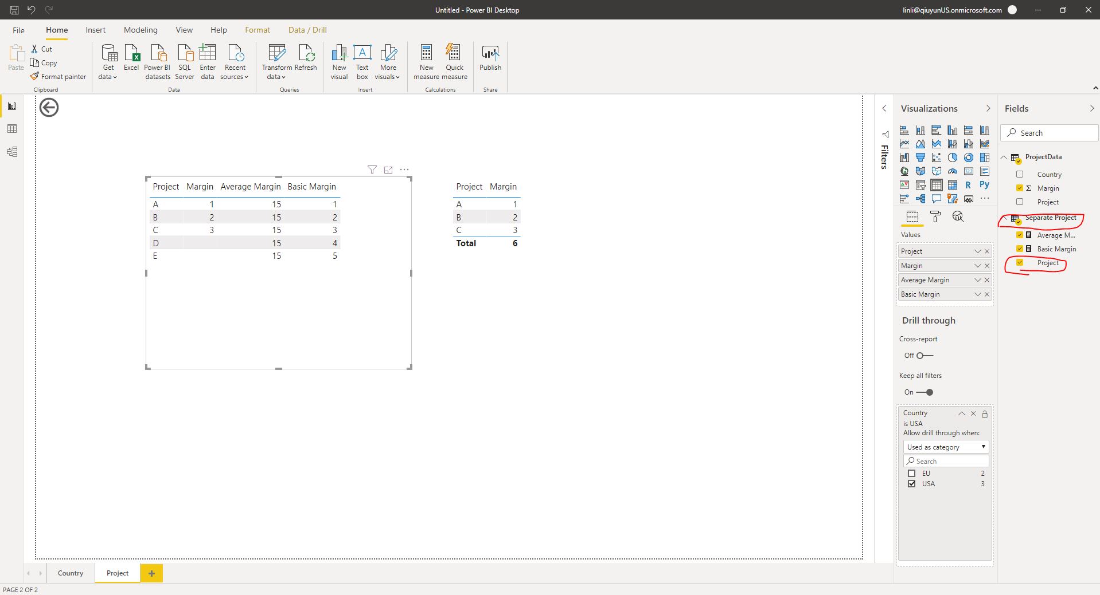Open the File menu

click(18, 30)
